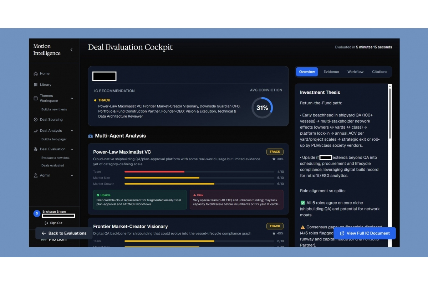
Task: Collapse the Themes Workspace submenu chevron
Action: 72,98
